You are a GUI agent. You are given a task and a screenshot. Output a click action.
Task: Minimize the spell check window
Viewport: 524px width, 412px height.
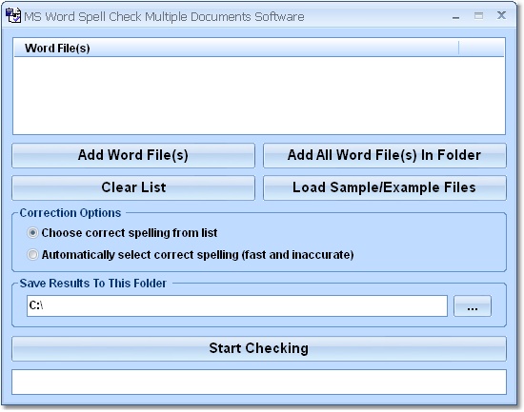[455, 16]
